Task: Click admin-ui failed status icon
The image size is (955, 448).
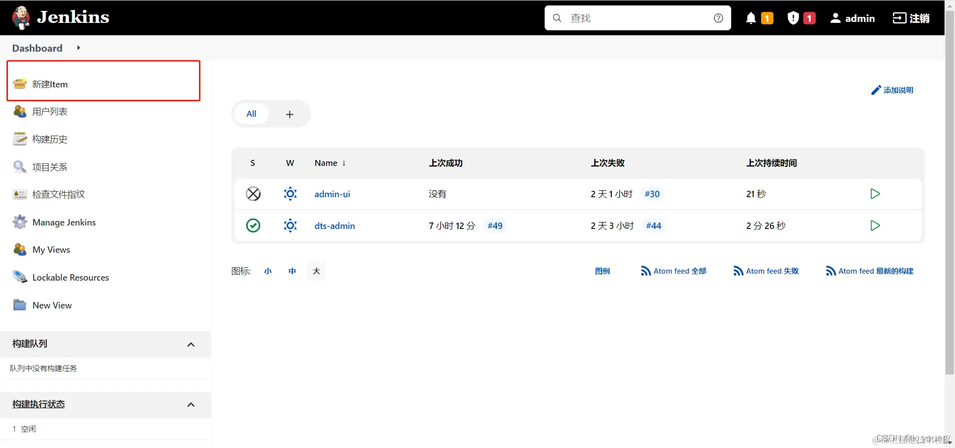Action: pos(253,194)
